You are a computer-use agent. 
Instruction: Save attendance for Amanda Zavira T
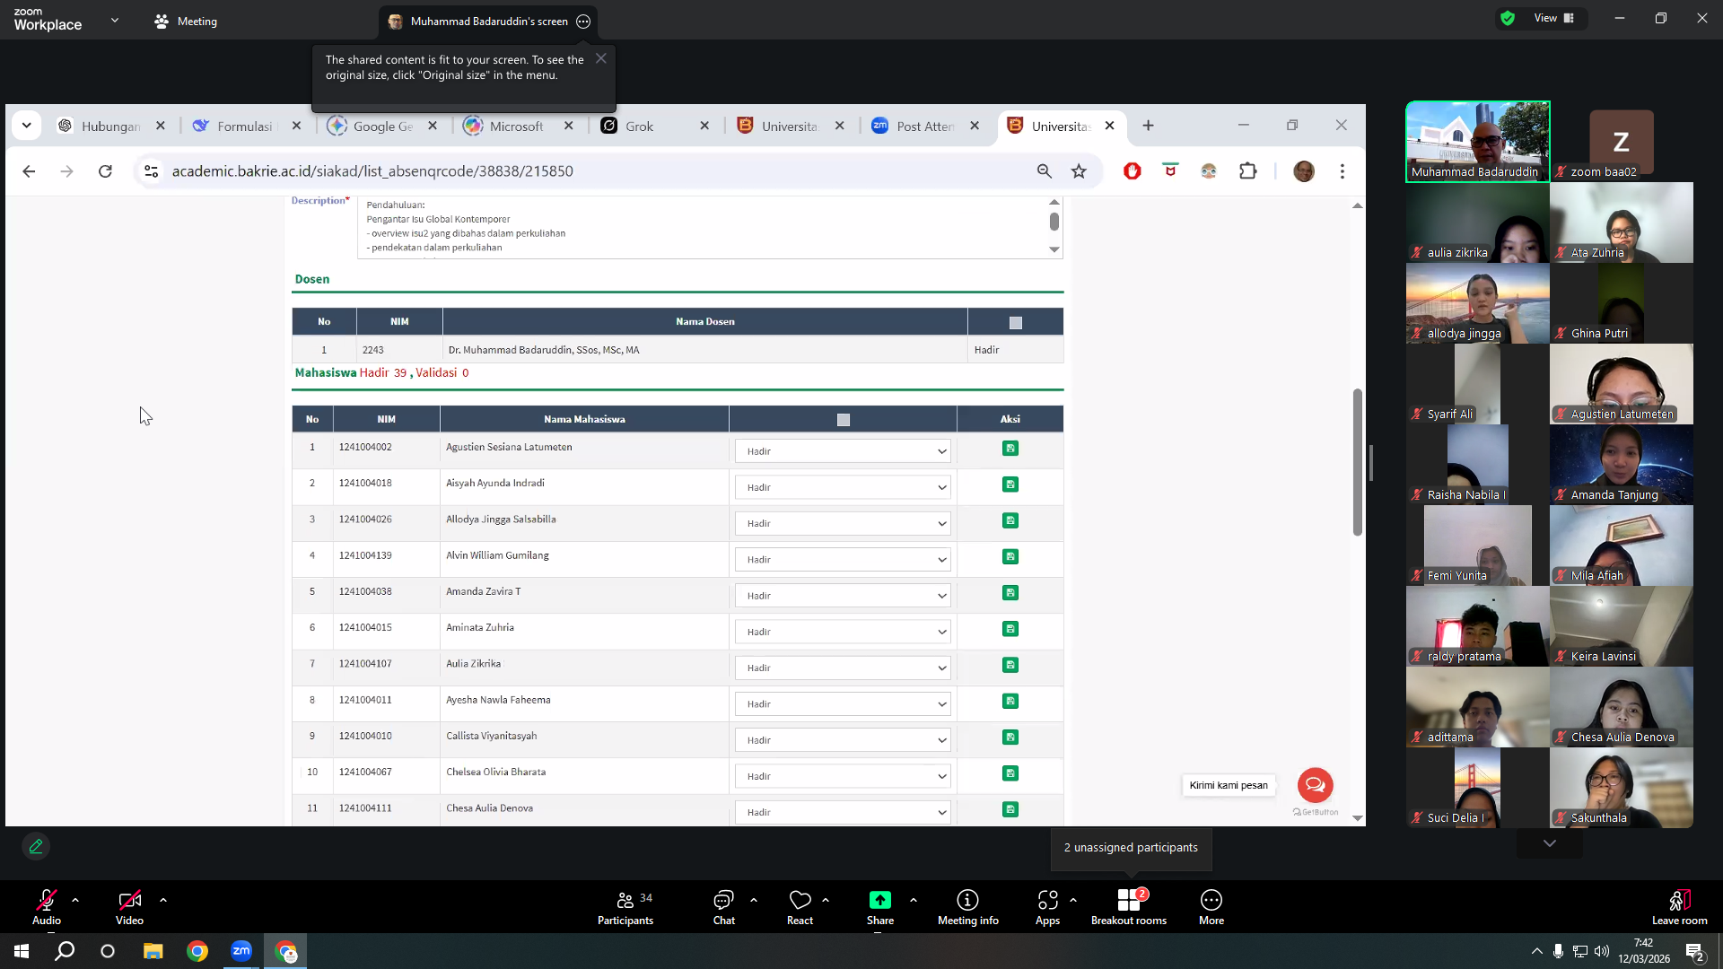coord(1010,592)
